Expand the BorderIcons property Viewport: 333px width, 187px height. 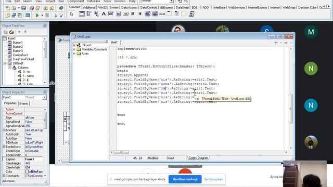click(4, 146)
